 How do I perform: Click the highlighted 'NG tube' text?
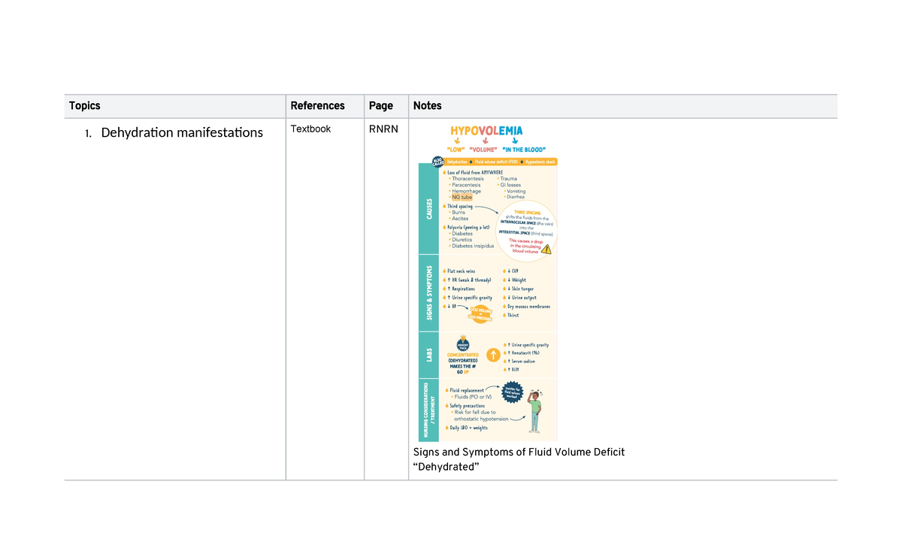point(462,197)
